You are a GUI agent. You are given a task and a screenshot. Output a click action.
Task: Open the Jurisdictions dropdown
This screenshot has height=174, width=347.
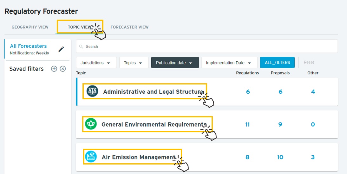tap(96, 63)
